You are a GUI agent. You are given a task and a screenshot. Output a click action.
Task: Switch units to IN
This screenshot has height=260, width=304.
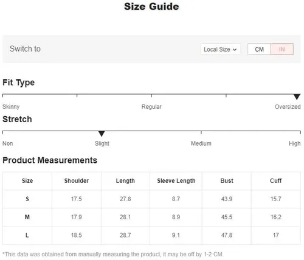pos(282,49)
